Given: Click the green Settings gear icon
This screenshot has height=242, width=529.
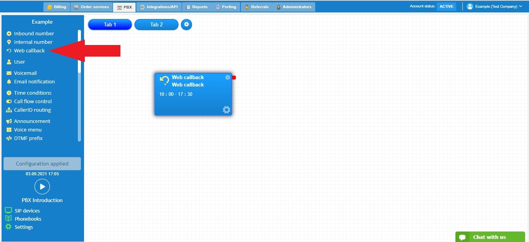Looking at the screenshot, I should pyautogui.click(x=8, y=227).
